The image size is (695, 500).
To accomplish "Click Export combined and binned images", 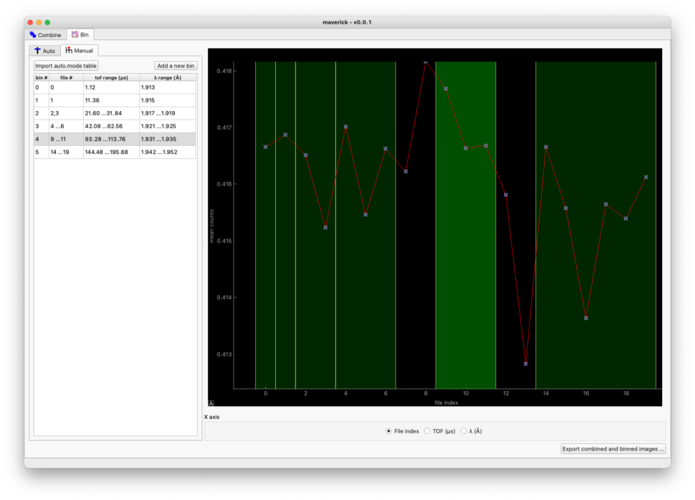I will click(613, 448).
